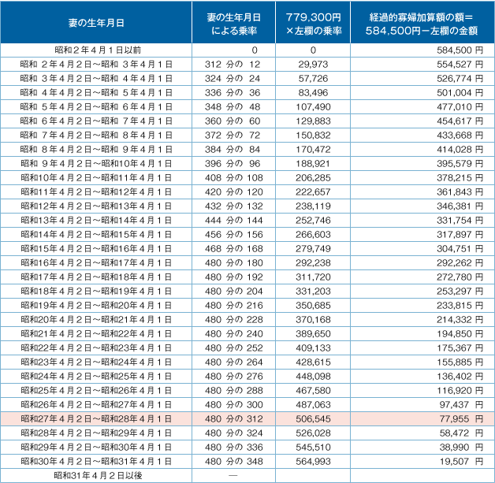Screen dimensions: 495x483
Task: Click the rate 480 分の 192
Action: coord(234,277)
